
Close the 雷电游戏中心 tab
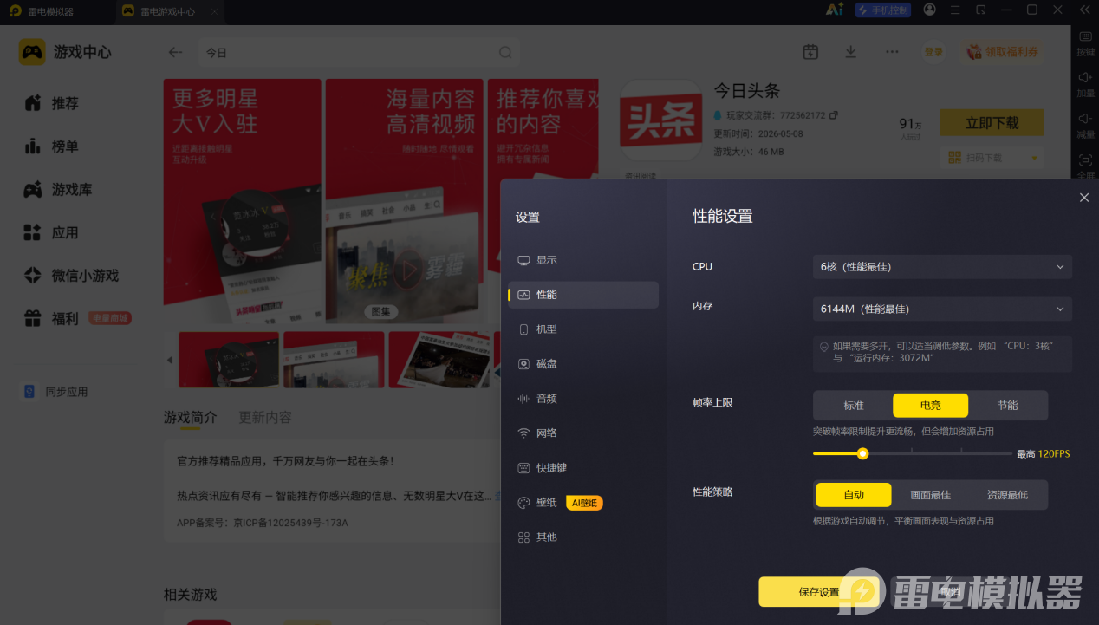pyautogui.click(x=215, y=11)
